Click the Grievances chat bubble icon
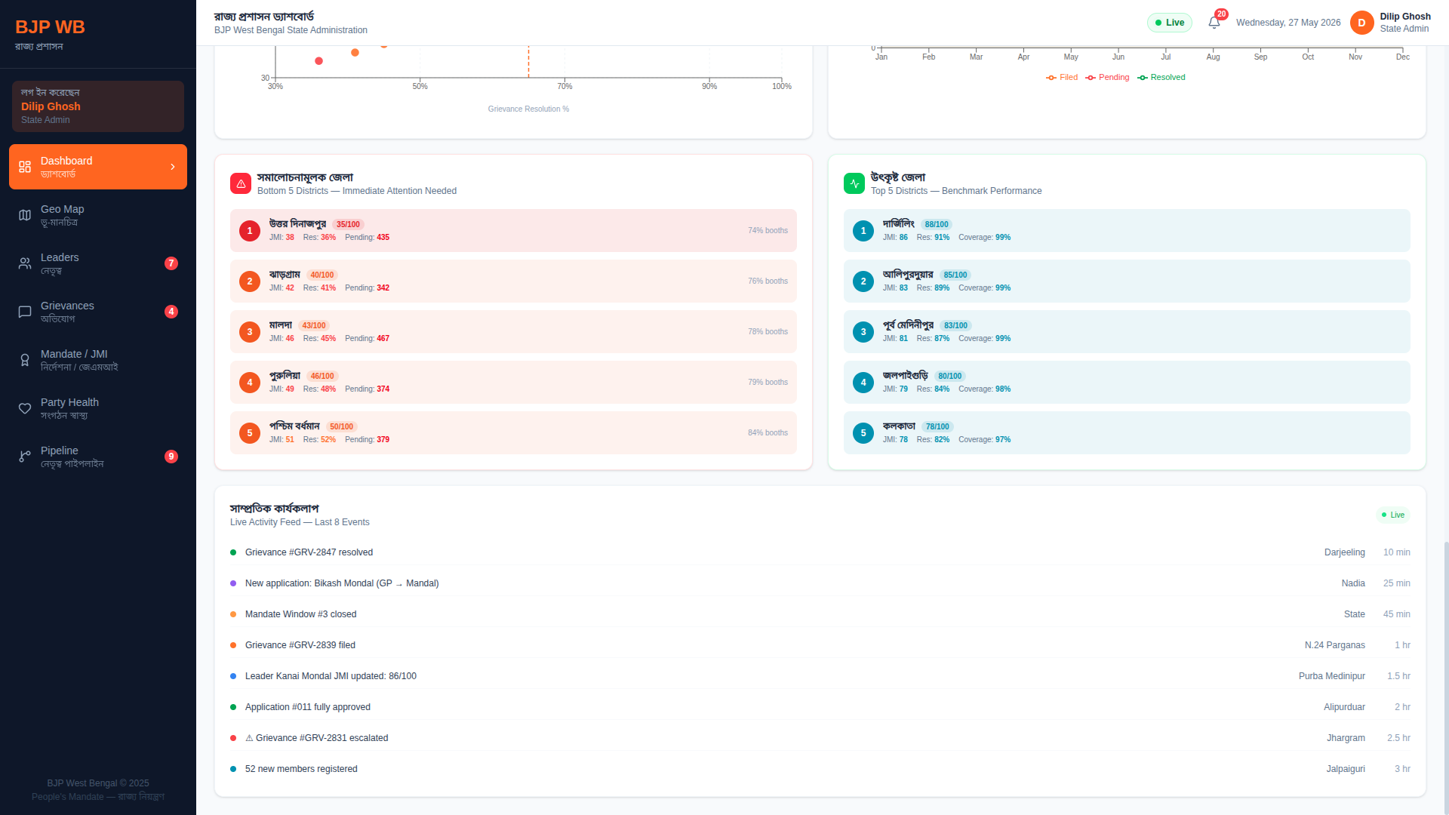This screenshot has width=1449, height=815. [25, 312]
